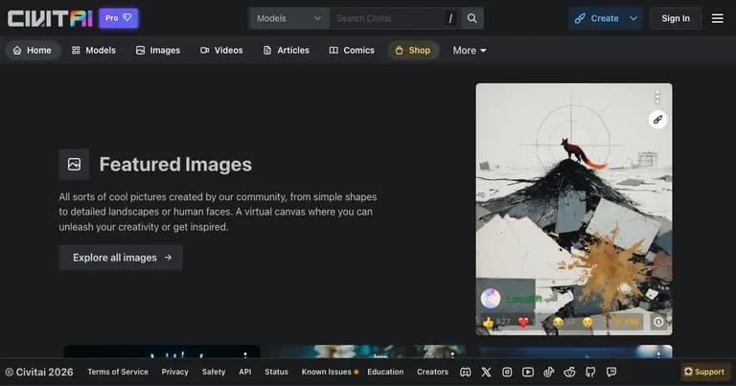The image size is (736, 386).
Task: Click the Support button in footer
Action: point(704,372)
